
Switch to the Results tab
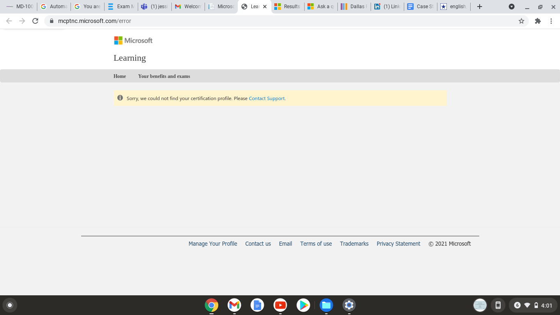point(288,7)
